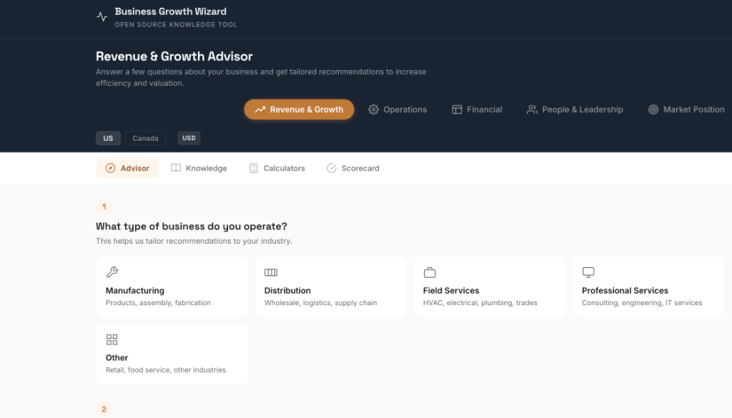Toggle the USD currency option

[188, 138]
